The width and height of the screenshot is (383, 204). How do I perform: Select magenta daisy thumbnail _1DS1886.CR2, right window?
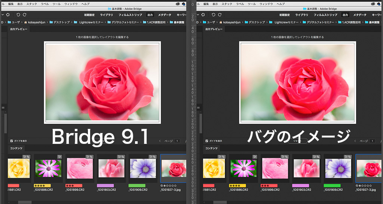243,169
